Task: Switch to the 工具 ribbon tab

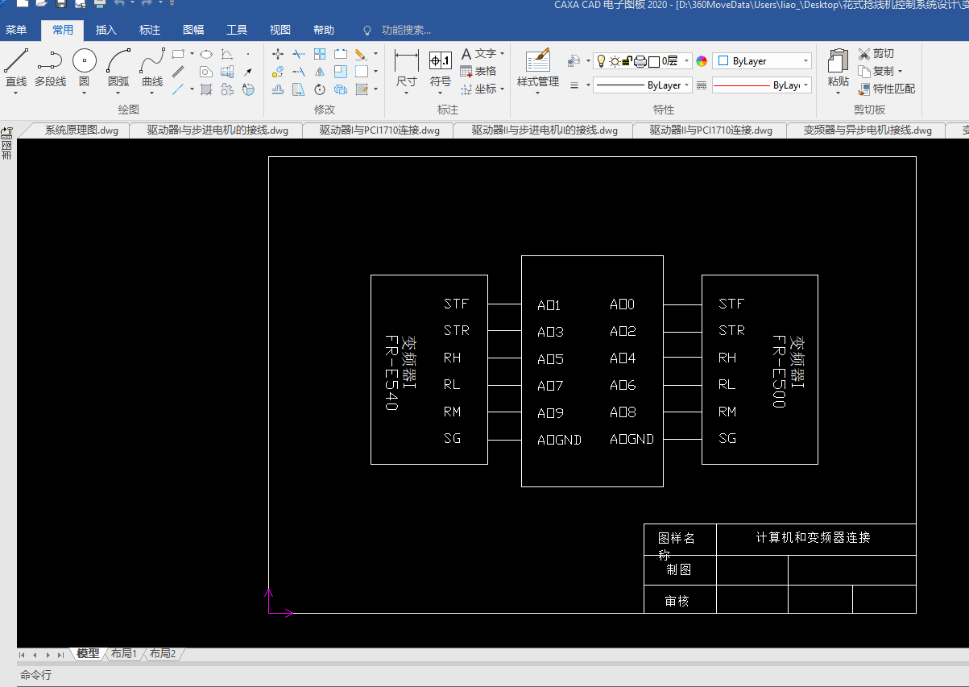Action: click(237, 31)
